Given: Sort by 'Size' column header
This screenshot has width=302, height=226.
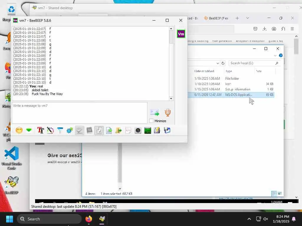Looking at the screenshot, I should 259,71.
